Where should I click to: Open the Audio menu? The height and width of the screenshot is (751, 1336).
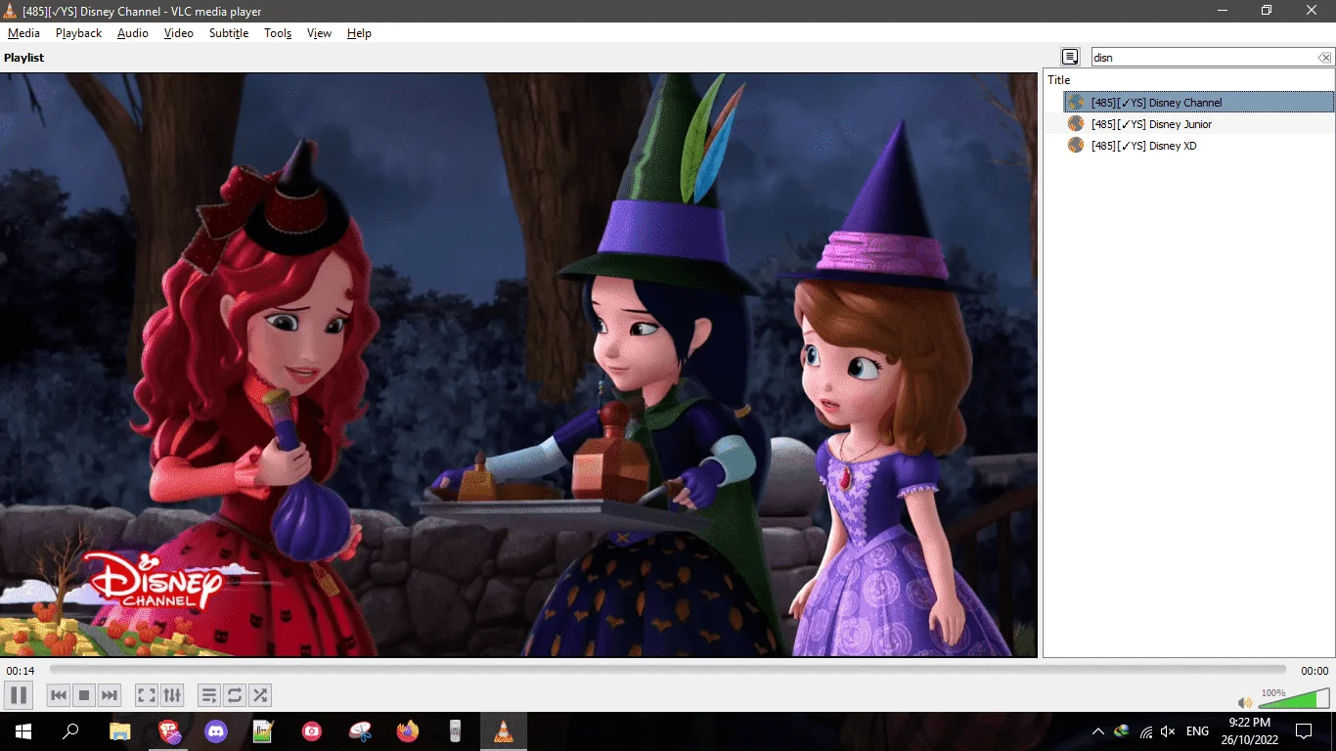pos(133,33)
